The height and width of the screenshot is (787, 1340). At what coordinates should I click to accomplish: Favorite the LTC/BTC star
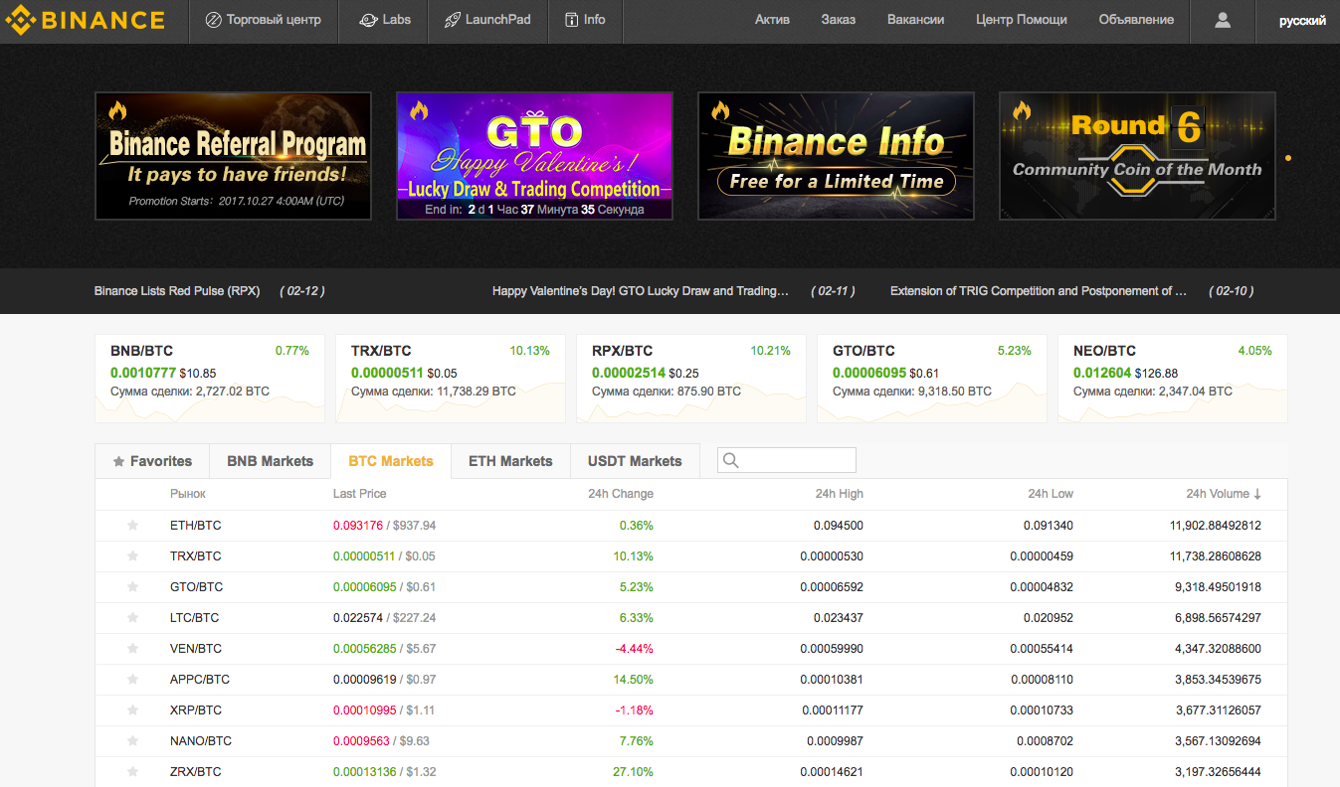tap(132, 618)
